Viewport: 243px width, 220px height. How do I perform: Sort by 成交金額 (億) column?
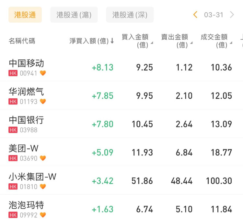(x=216, y=41)
